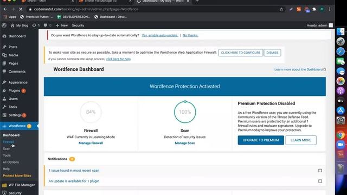
Task: Open the Chrome three-dot menu
Action: click(x=330, y=9)
